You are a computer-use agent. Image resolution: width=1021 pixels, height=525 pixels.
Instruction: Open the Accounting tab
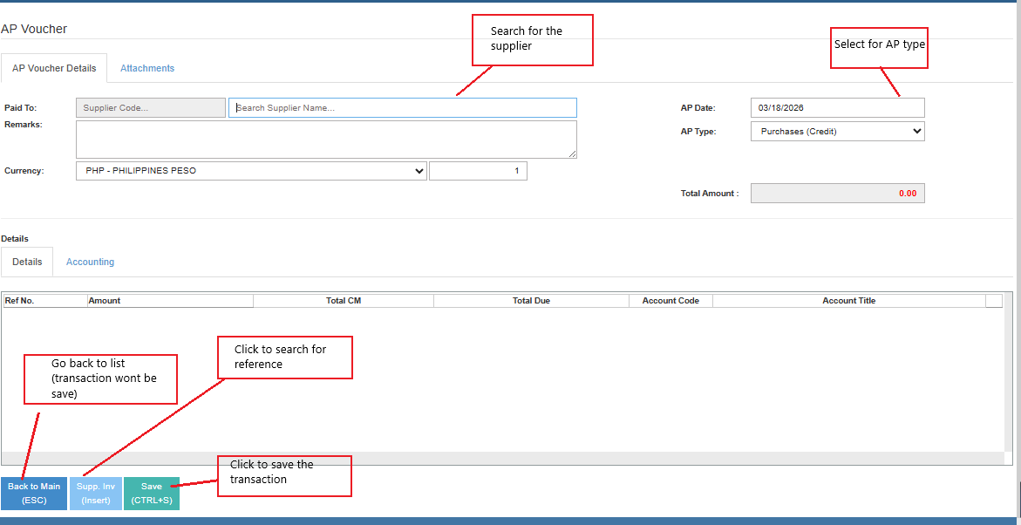pyautogui.click(x=90, y=262)
